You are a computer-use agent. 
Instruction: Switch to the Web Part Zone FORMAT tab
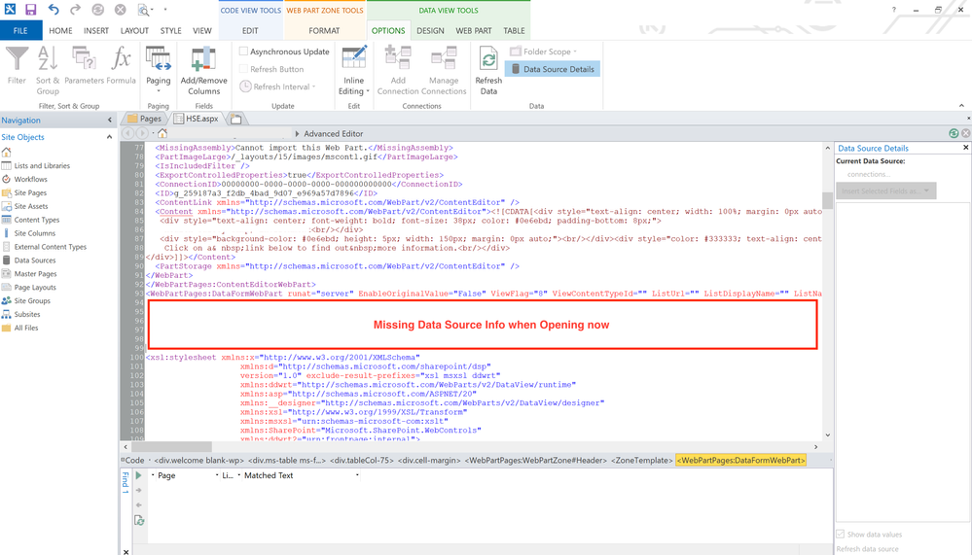click(x=324, y=30)
